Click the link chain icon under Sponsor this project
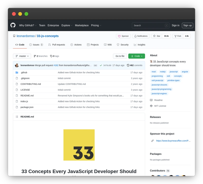The height and width of the screenshot is (184, 203). coord(153,141)
